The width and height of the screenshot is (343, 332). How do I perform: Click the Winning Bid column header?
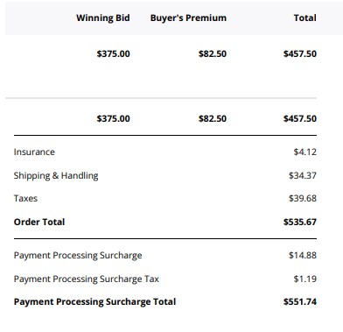[103, 18]
